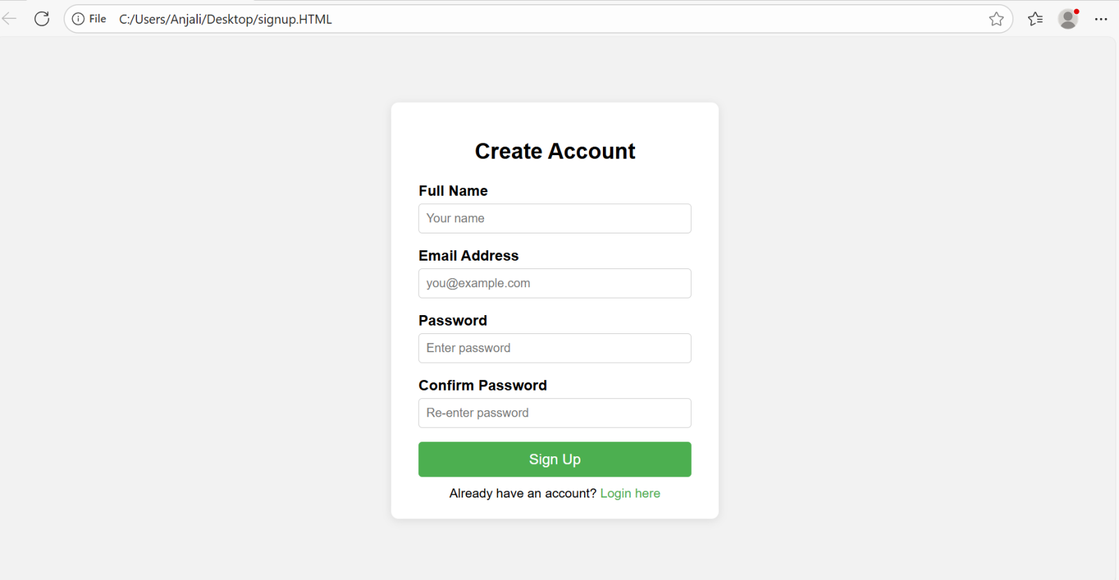
Task: Focus the Email Address input box
Action: coord(555,284)
